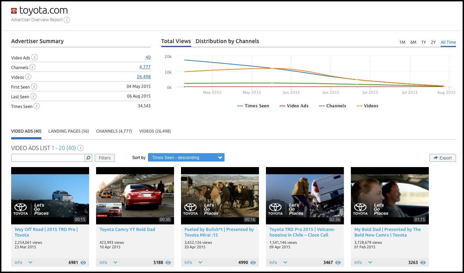Screen dimensions: 464x273
Task: Show info tooltip for Times Seen
Action: click(37, 106)
